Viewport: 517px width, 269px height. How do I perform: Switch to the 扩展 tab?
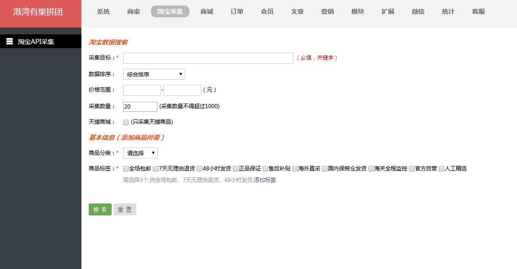(x=388, y=11)
